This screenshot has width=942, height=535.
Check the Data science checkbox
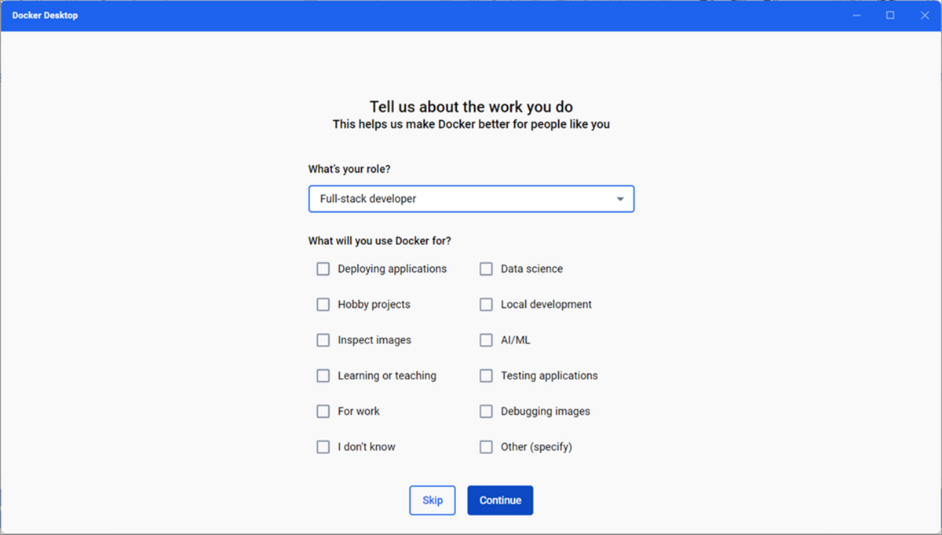coord(487,269)
